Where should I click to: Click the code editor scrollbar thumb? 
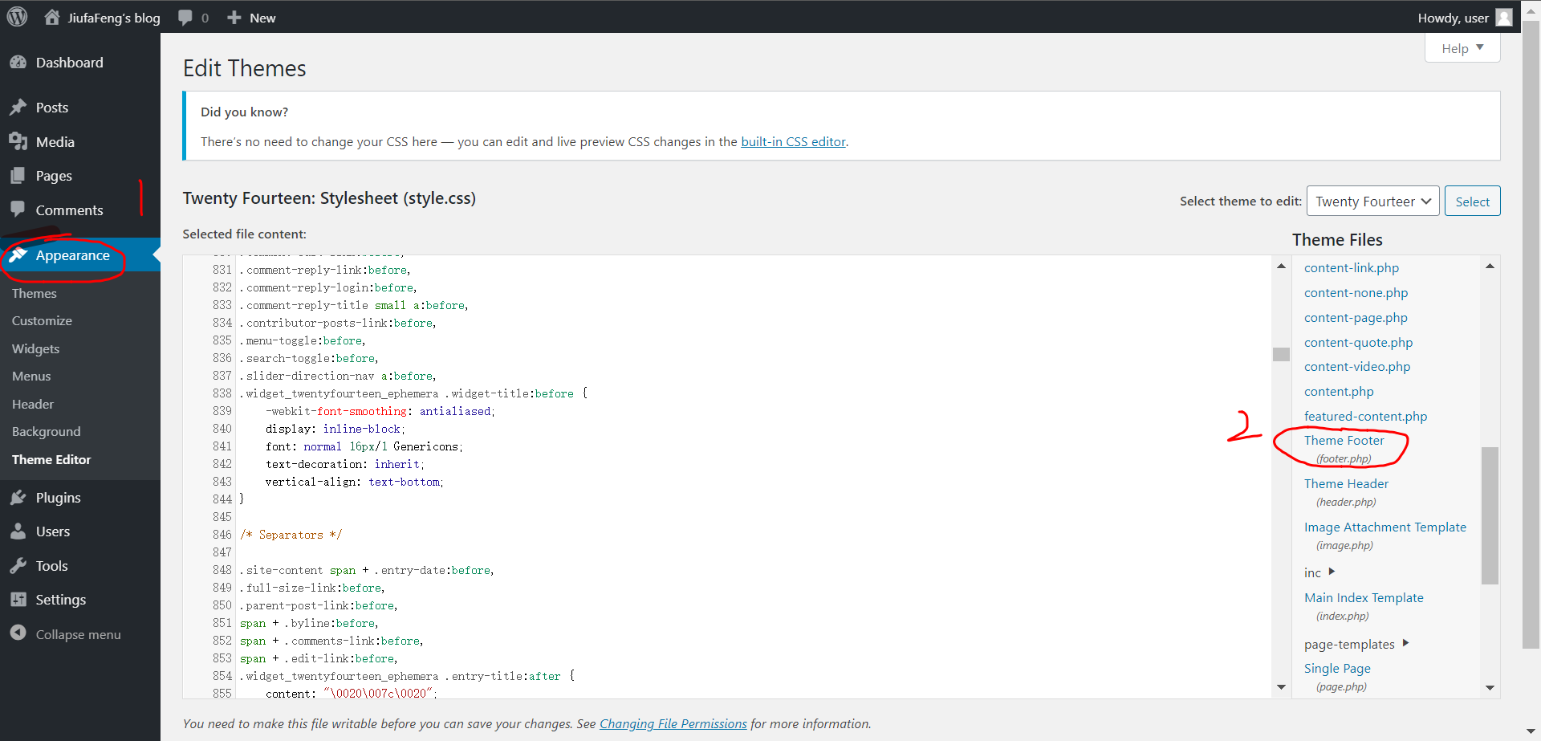[1281, 354]
